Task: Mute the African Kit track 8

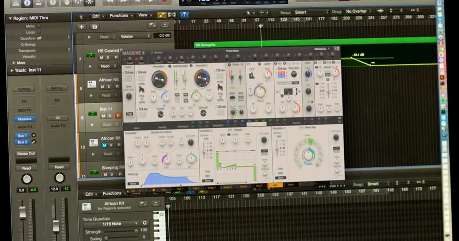Action: pos(102,86)
